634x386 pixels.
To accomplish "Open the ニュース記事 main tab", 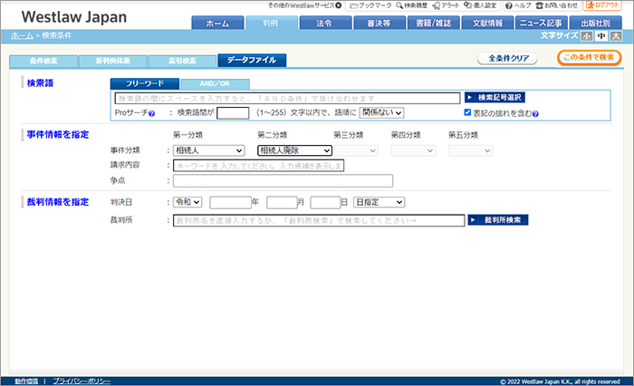I will 542,23.
